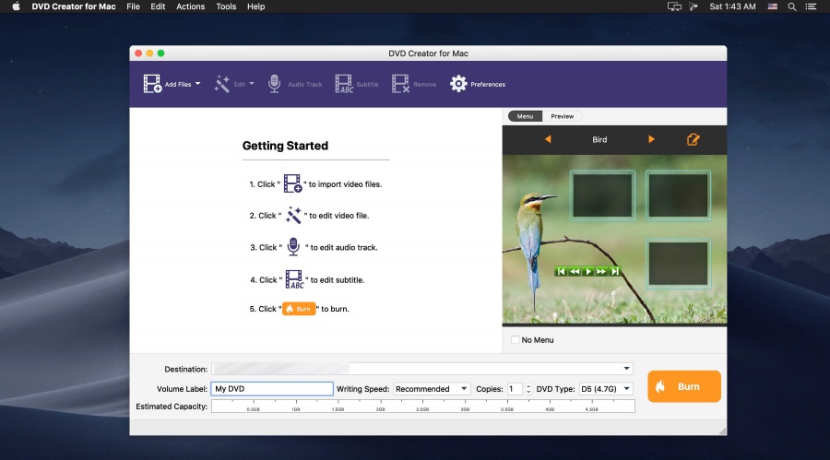Open the Writing Speed dropdown
The image size is (830, 460).
click(x=432, y=388)
